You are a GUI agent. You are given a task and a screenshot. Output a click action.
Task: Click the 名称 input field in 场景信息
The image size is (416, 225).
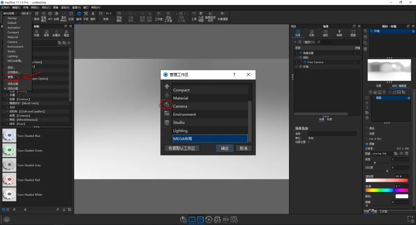332,134
